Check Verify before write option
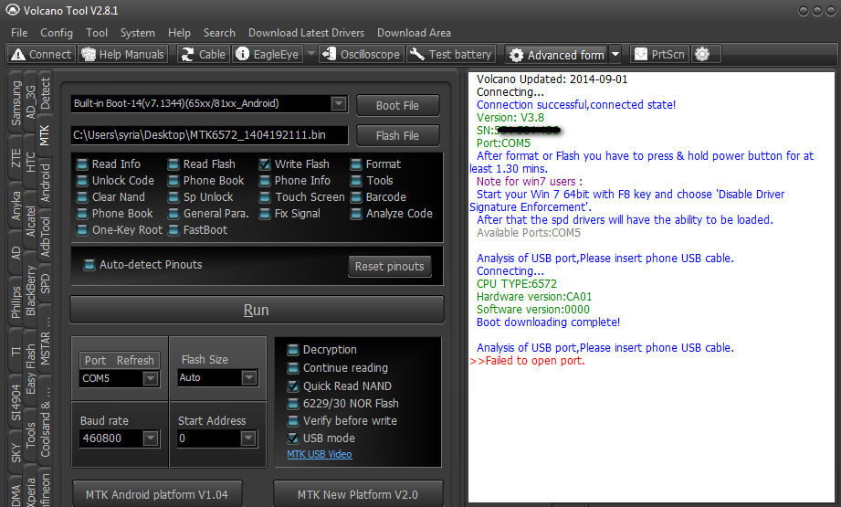The height and width of the screenshot is (507, 841). tap(293, 420)
